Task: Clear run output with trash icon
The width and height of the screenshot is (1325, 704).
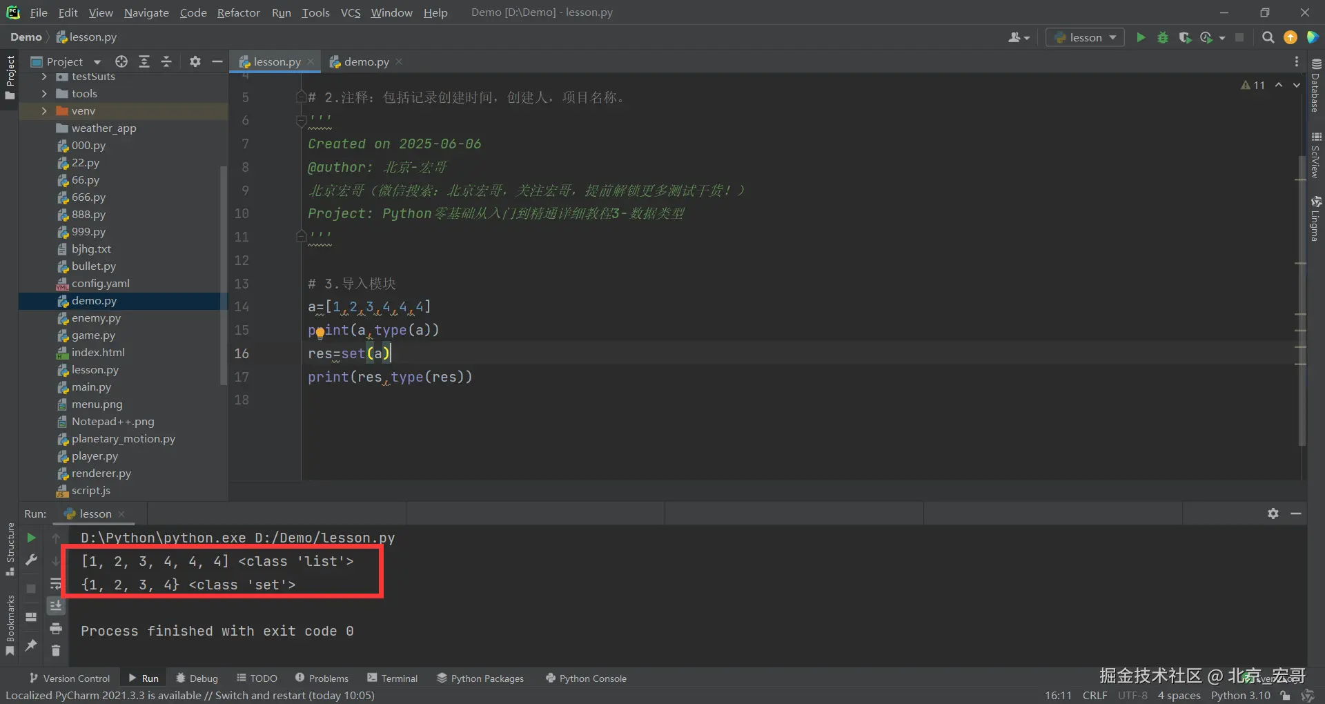Action: tap(56, 650)
